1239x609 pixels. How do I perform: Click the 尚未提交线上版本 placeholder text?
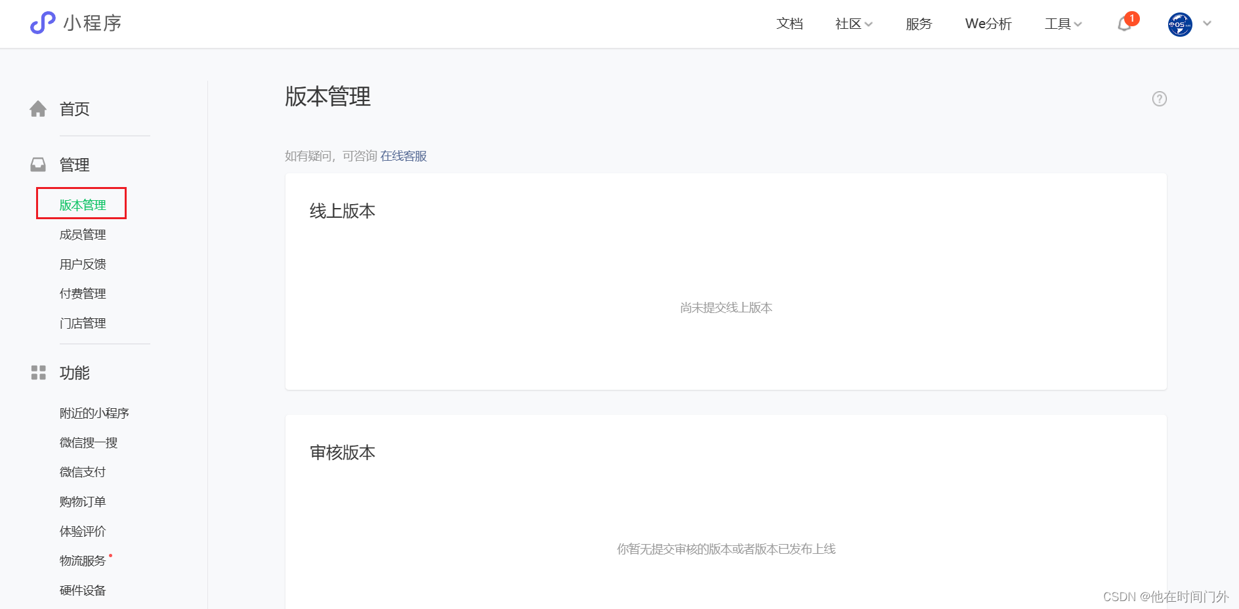pyautogui.click(x=726, y=308)
